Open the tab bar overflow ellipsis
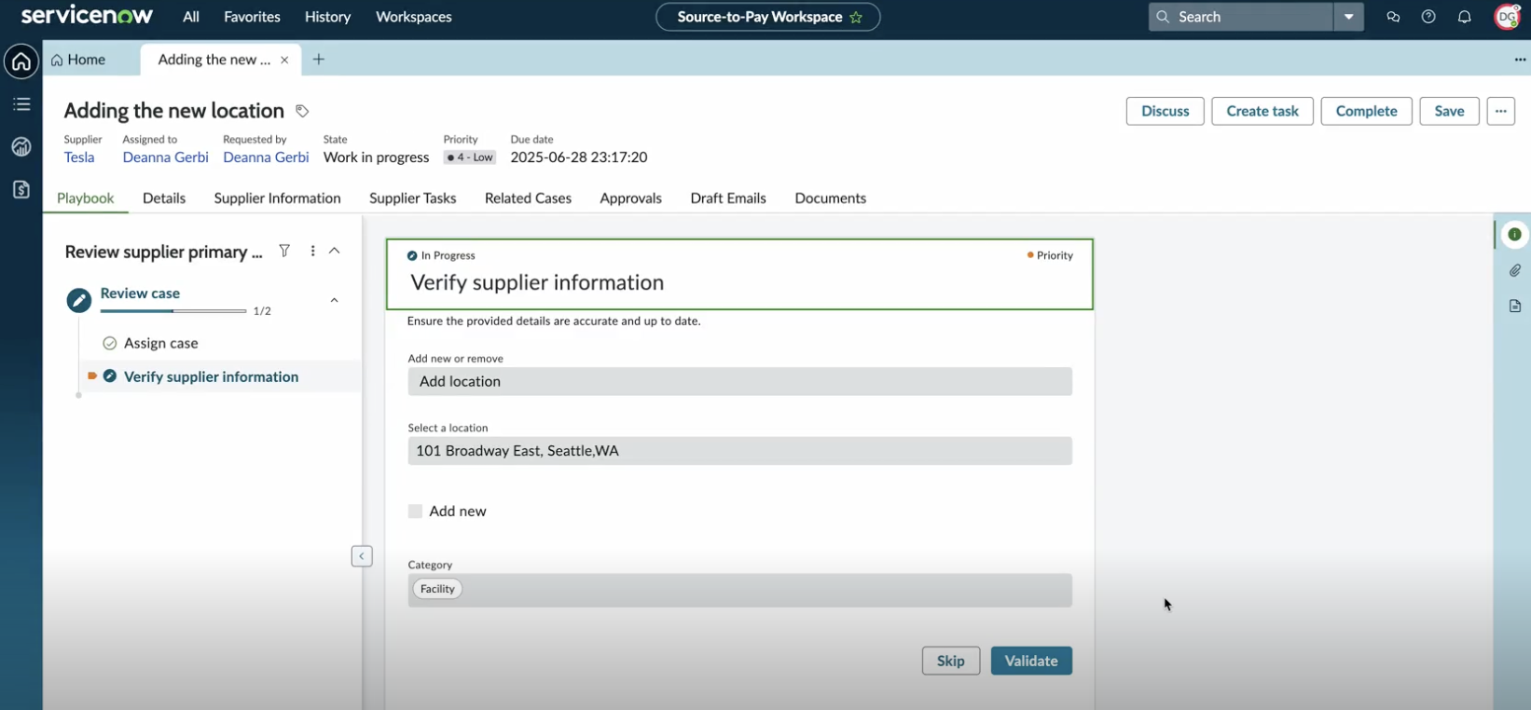 coord(1520,60)
